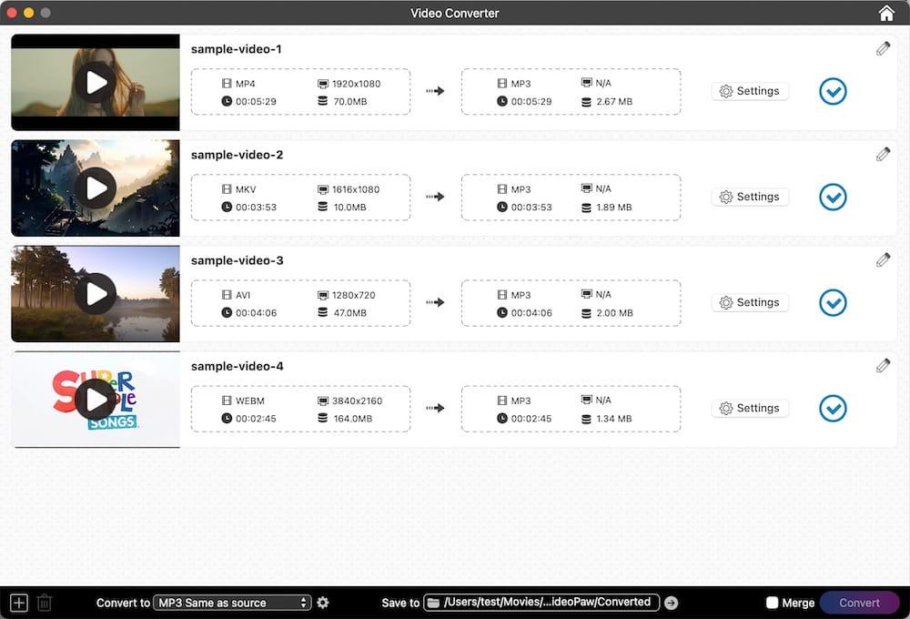Screen dimensions: 910x619
Task: Toggle the selection checkmark for sample-video-3
Action: pos(833,302)
